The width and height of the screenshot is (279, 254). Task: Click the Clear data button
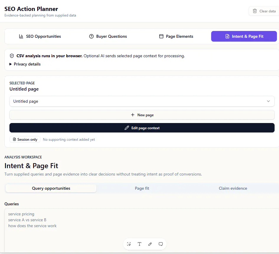click(264, 11)
